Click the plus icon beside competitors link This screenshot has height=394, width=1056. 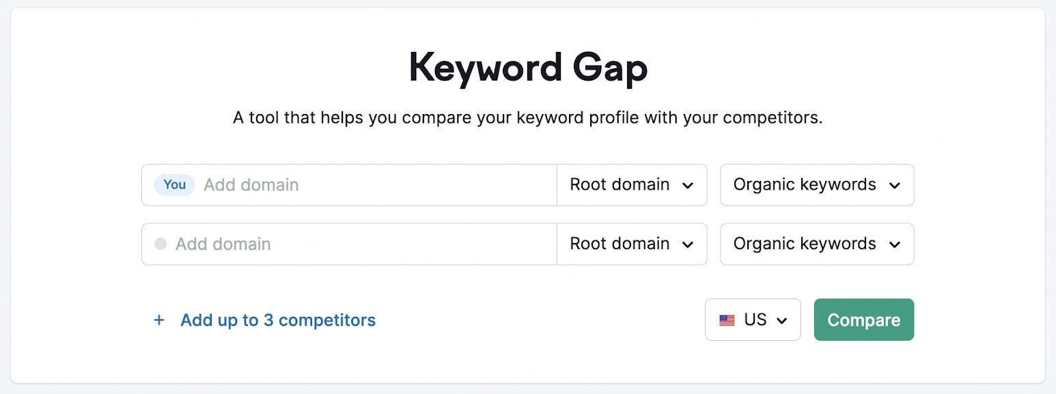159,320
